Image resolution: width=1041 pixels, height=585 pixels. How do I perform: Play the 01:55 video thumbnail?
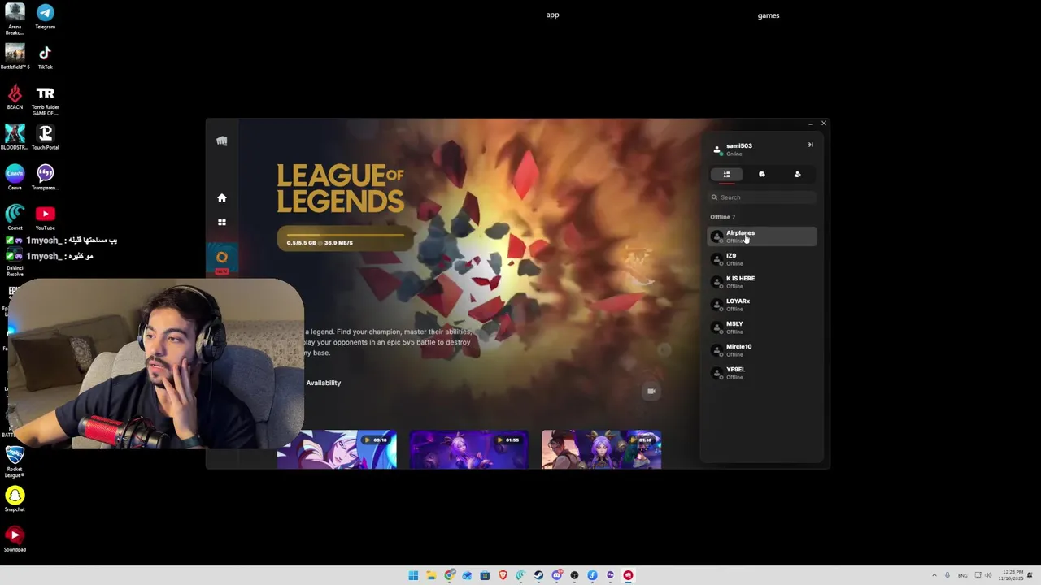tap(468, 449)
